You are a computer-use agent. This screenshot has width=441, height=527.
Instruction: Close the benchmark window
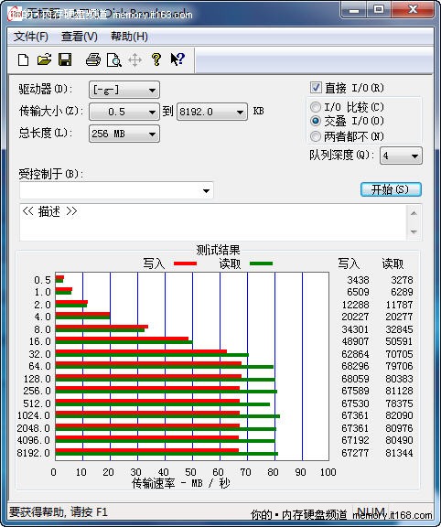412,10
